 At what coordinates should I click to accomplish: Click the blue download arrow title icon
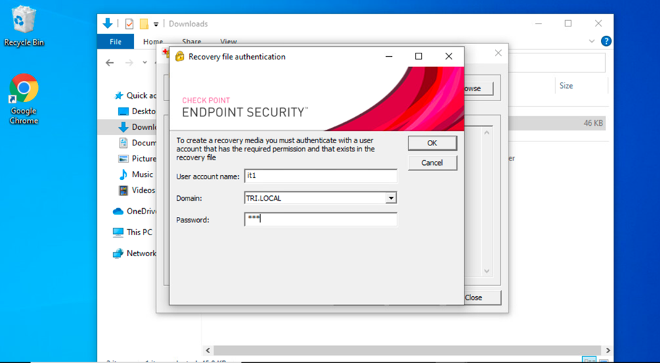coord(108,24)
